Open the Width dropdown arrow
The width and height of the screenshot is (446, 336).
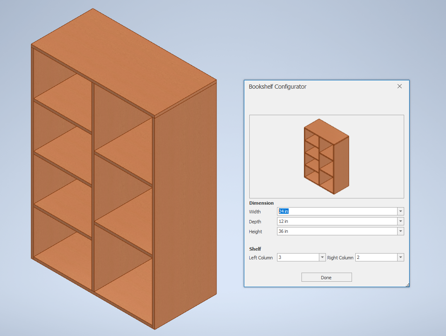pos(400,211)
